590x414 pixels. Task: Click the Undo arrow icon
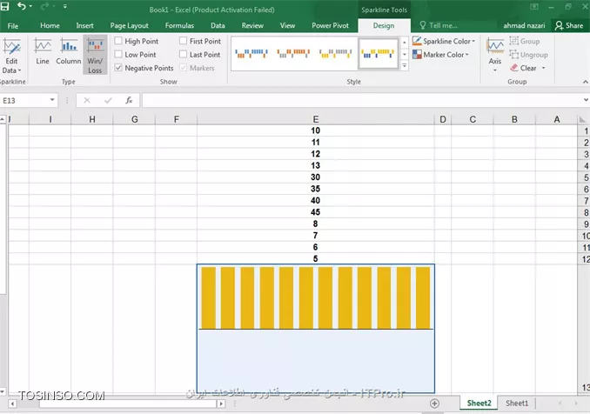coord(22,7)
